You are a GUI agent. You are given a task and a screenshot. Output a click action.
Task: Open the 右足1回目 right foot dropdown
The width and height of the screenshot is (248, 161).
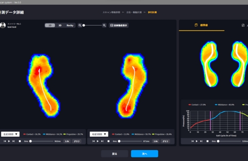[99, 134]
